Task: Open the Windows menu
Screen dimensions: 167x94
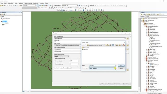Action: (42, 3)
